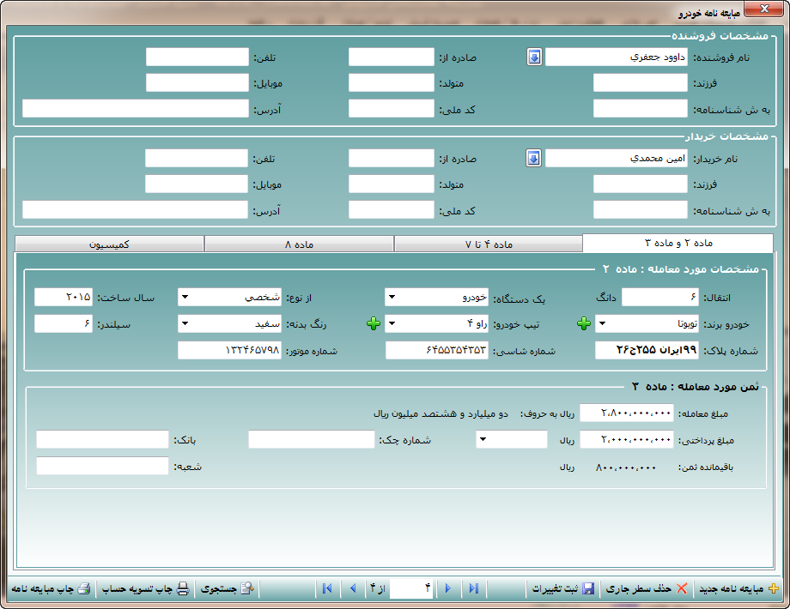Open the خودرو برند brand dropdown
This screenshot has width=790, height=609.
click(x=602, y=324)
